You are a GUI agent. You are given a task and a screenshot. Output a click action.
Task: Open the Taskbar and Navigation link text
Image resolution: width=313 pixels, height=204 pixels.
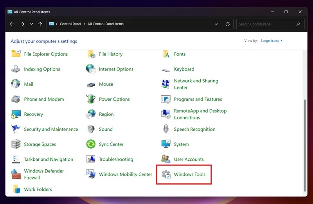[x=49, y=159]
